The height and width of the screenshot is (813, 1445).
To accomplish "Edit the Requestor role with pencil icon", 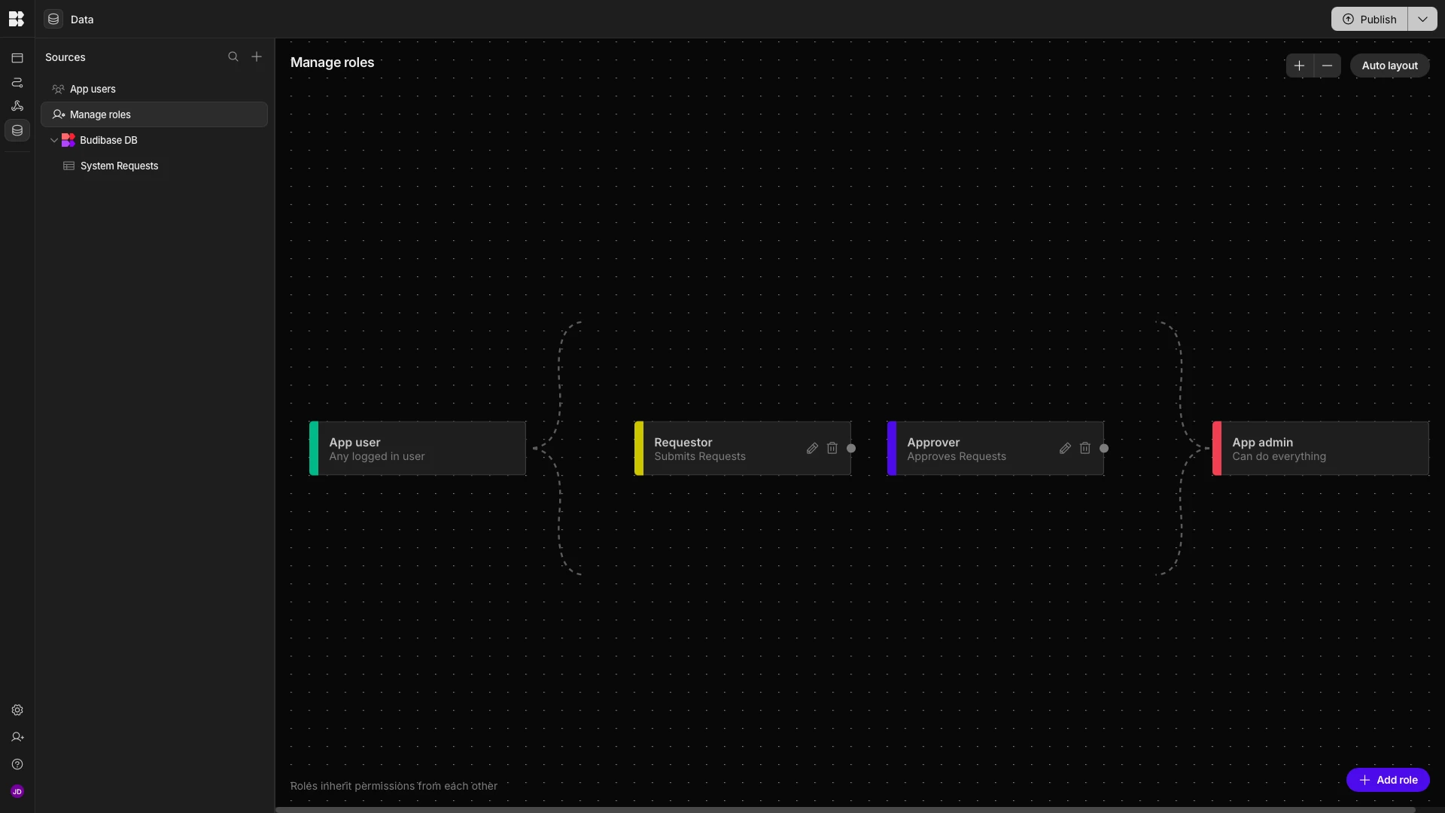I will tap(812, 449).
